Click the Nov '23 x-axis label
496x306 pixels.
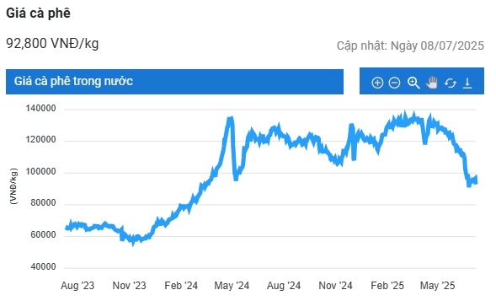tap(130, 286)
